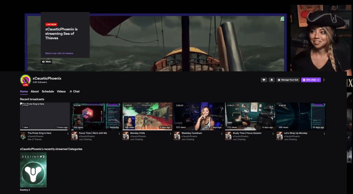Pop out Chat with the arrow link

(74, 92)
